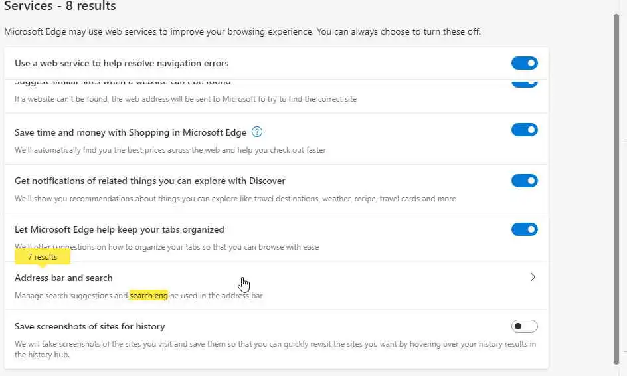This screenshot has height=376, width=627.
Task: Select the Save screenshots of sites label
Action: pos(90,326)
